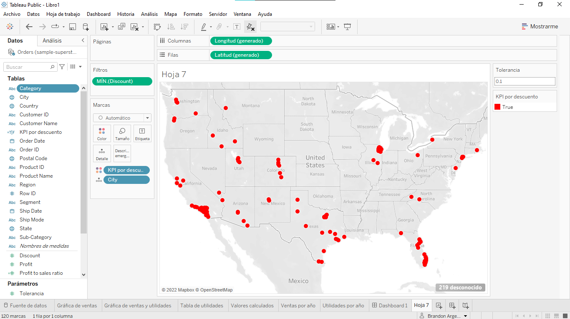
Task: Click the 219 desconocido indicator
Action: point(461,287)
